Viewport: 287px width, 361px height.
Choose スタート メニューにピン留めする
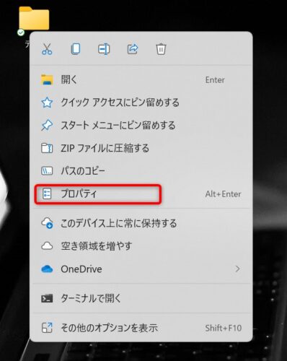point(142,126)
